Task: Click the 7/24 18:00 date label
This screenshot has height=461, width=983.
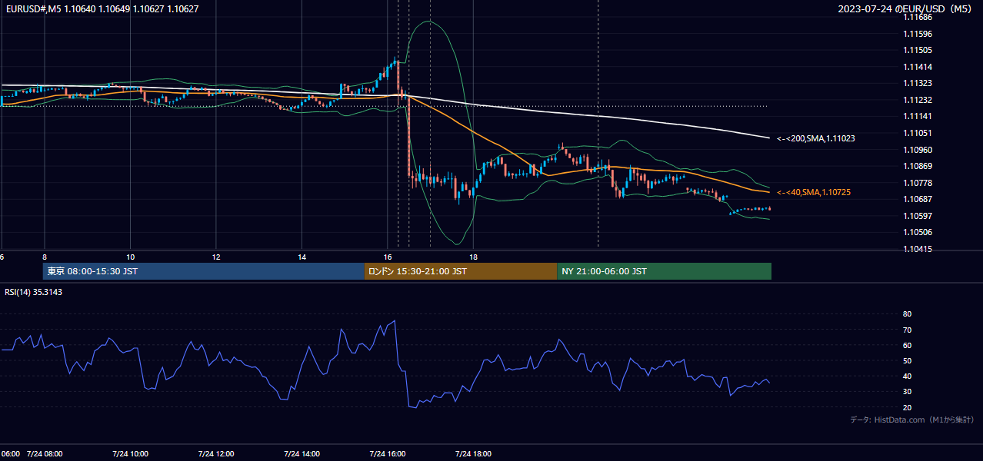Action: [474, 453]
